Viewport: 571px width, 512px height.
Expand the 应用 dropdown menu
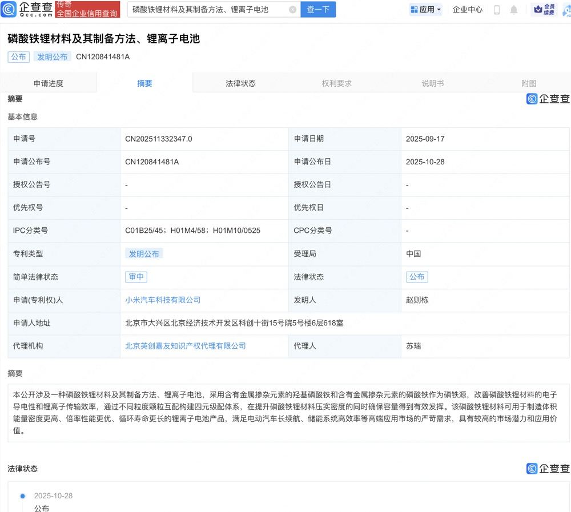tap(439, 10)
